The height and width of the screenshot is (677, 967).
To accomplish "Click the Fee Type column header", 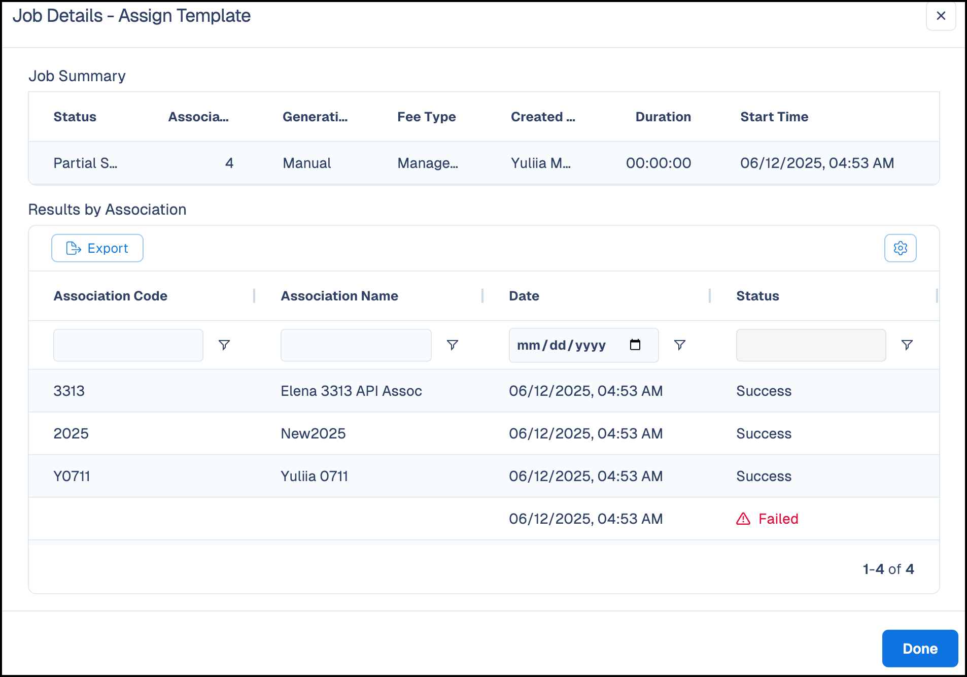I will click(x=426, y=117).
